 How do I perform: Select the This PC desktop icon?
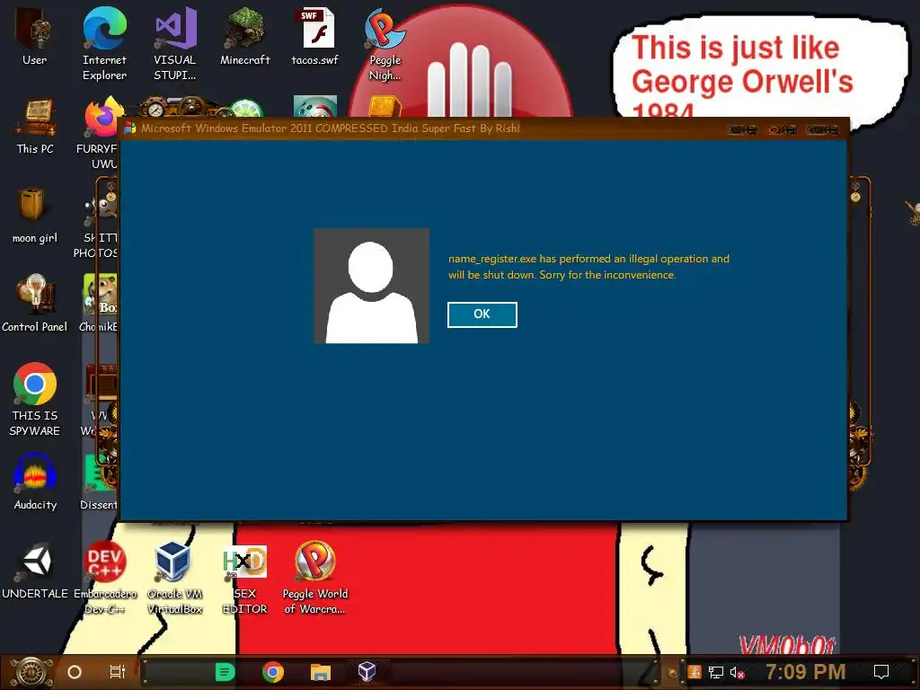35,126
